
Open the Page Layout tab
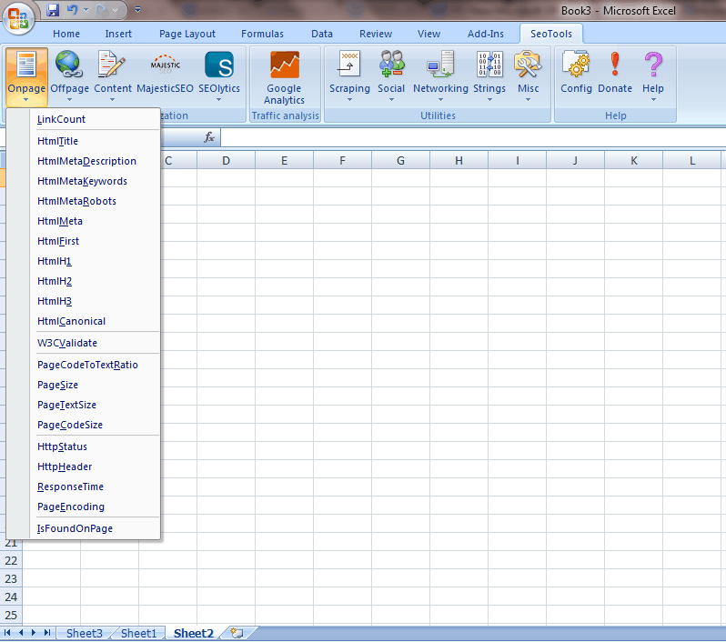pyautogui.click(x=187, y=34)
